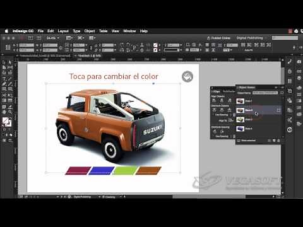This screenshot has width=303, height=227.
Task: Switch to the Pathfinder tab
Action: pos(229,91)
